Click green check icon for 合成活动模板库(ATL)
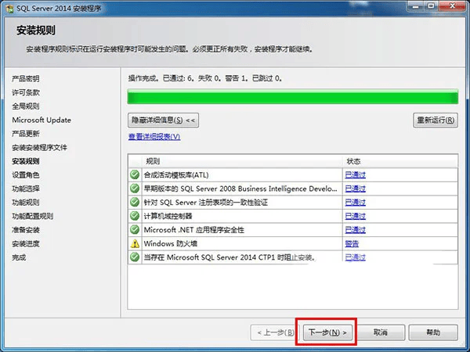The image size is (470, 352). [x=135, y=174]
